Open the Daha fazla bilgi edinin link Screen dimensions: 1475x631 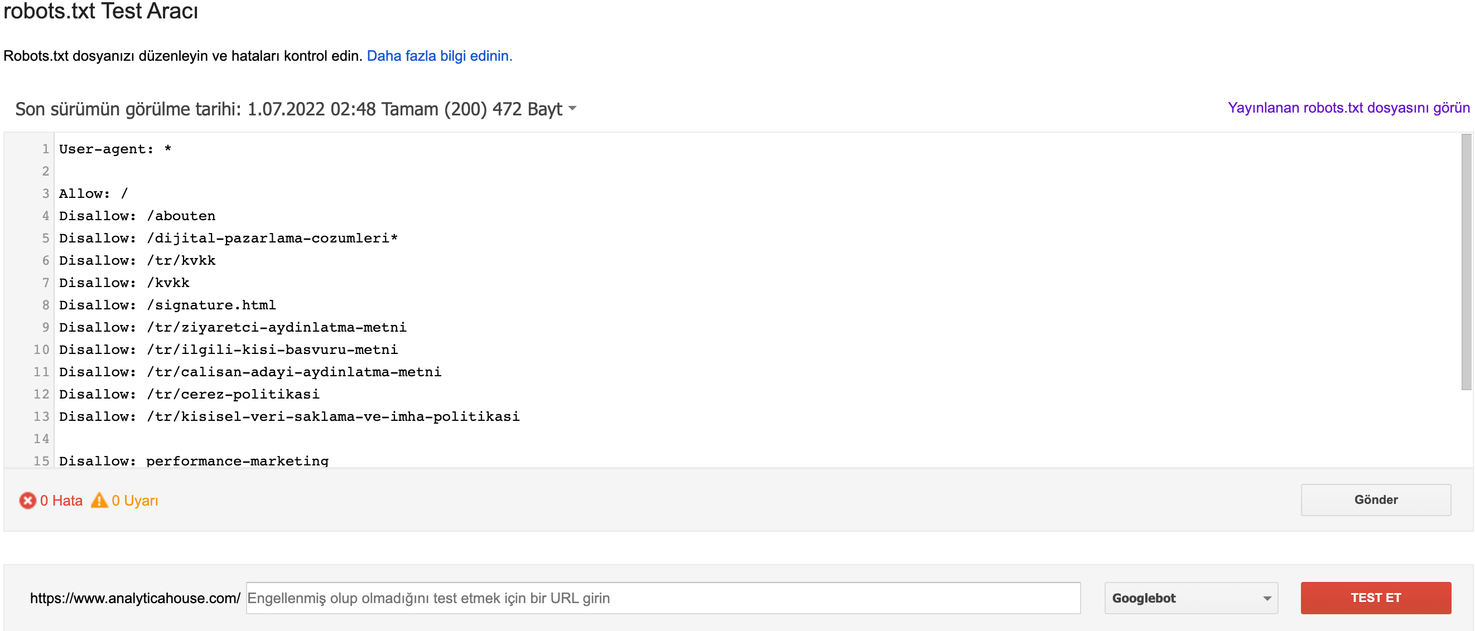click(x=439, y=56)
